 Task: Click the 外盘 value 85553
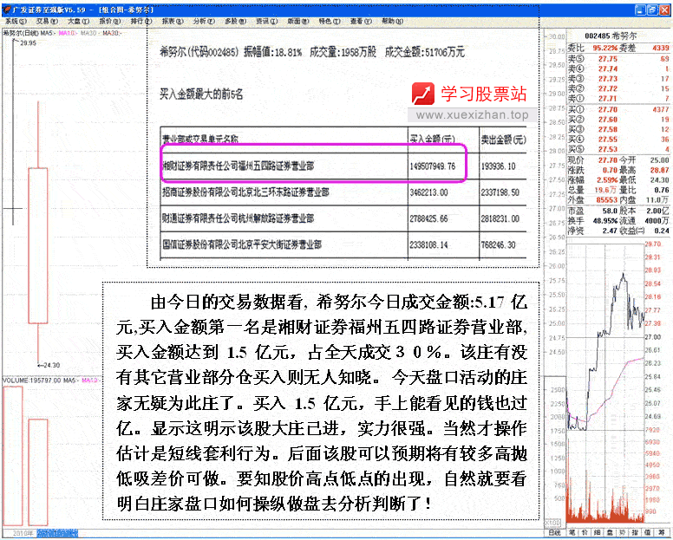[x=607, y=200]
